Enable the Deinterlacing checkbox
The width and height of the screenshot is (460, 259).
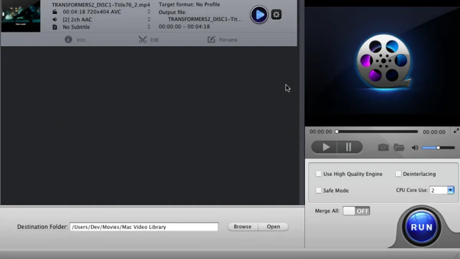coord(398,174)
